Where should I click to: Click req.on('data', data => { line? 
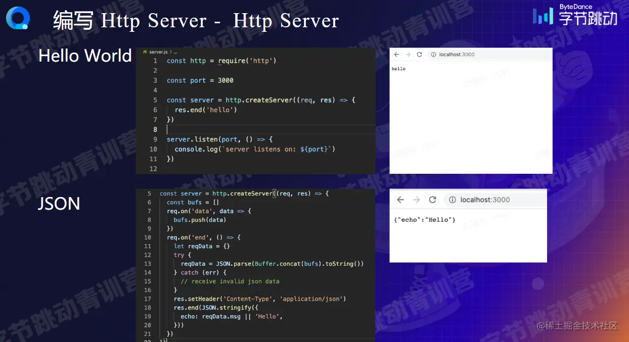(209, 211)
